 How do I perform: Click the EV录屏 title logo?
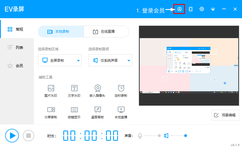14,9
